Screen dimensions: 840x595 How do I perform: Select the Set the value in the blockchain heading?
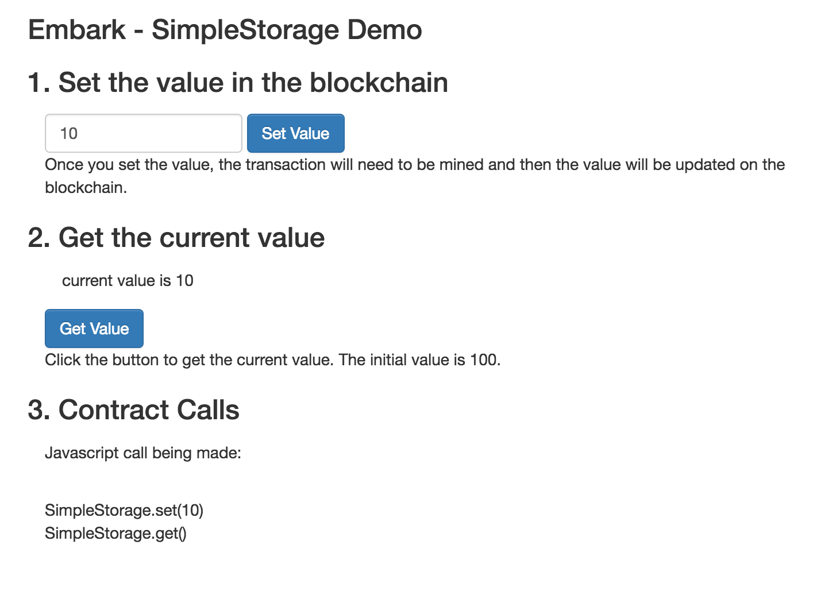click(238, 82)
